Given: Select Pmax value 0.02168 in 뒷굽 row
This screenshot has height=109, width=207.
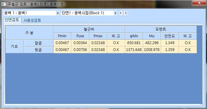Looking at the screenshot, I should point(98,50).
